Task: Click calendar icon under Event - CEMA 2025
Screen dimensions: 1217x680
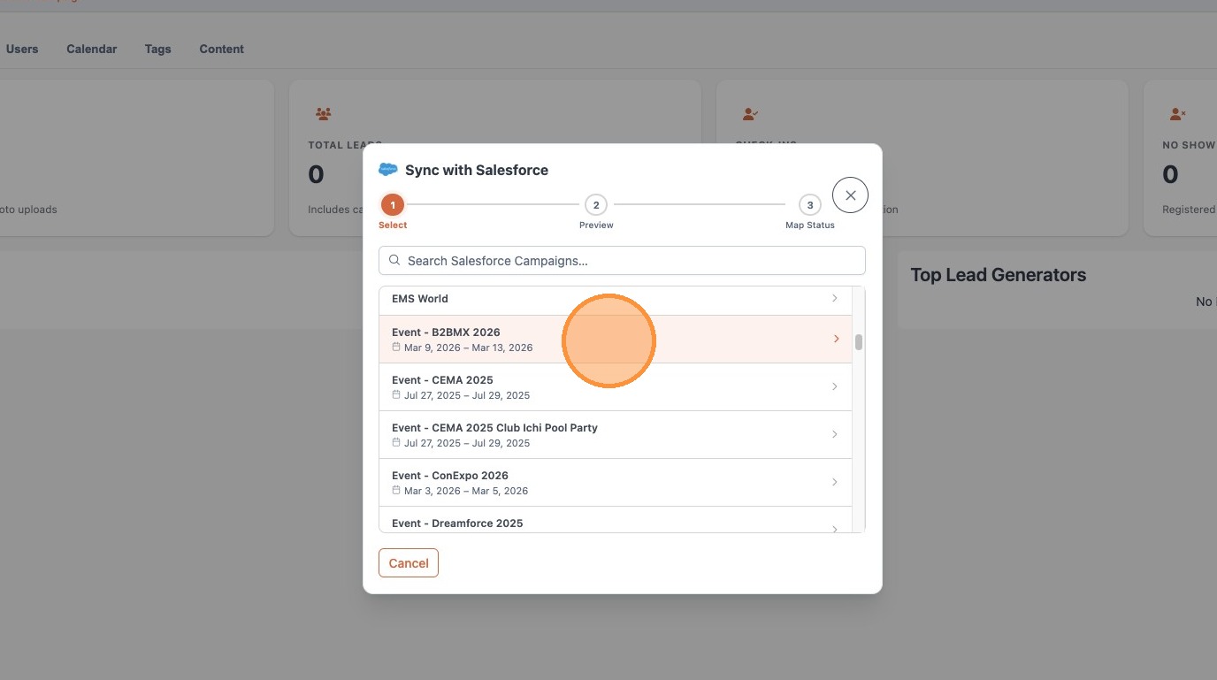Action: [x=396, y=394]
